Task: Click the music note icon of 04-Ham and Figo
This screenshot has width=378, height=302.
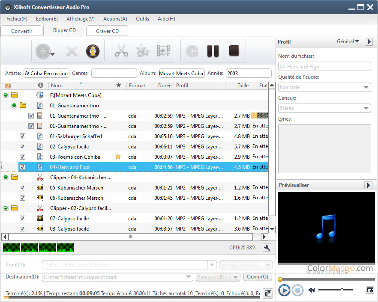Action: (40, 167)
